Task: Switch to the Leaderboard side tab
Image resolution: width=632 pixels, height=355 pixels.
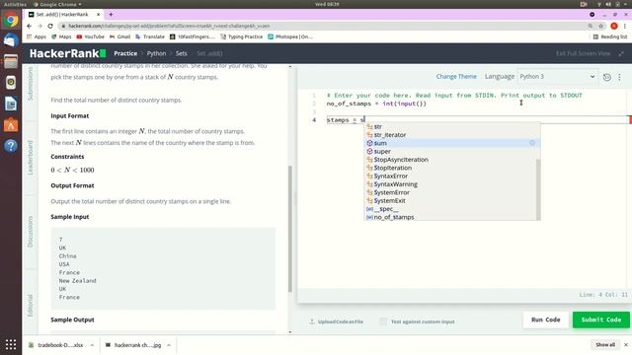Action: pos(31,158)
